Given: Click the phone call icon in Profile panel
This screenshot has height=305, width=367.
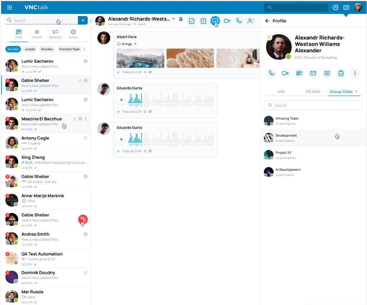Looking at the screenshot, I should [271, 73].
